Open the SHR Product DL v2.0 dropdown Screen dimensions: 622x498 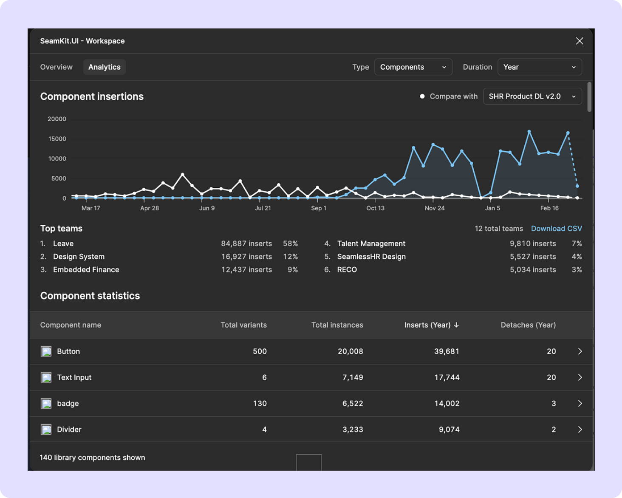(532, 96)
